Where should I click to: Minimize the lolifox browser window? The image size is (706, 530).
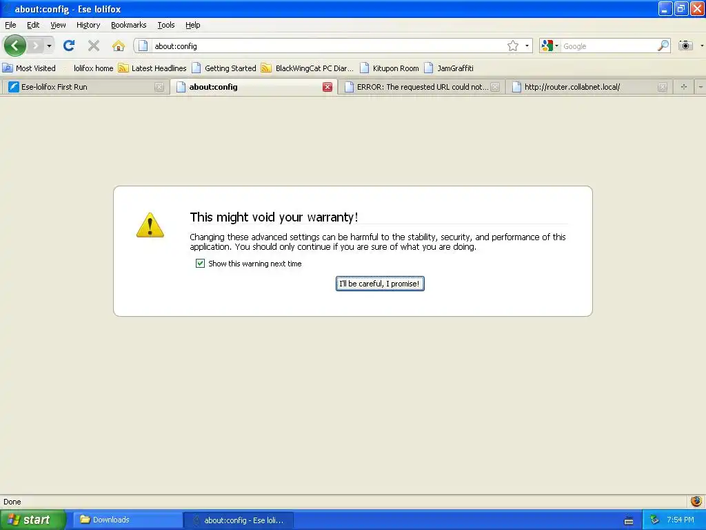pyautogui.click(x=665, y=8)
